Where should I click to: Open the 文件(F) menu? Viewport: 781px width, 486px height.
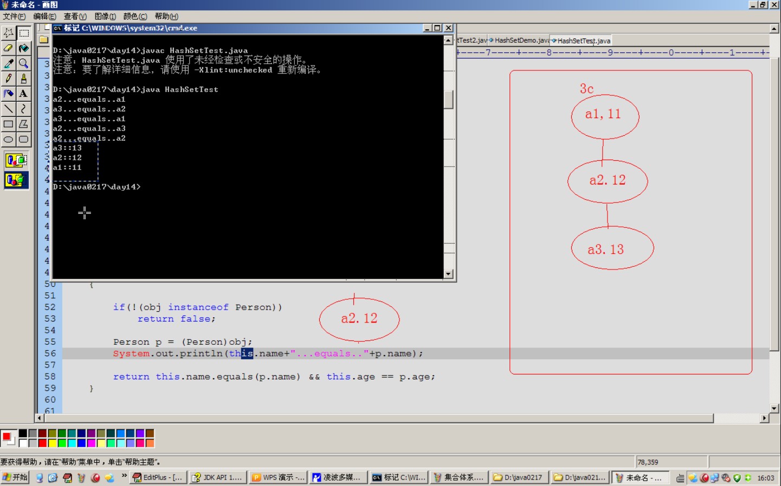tap(14, 16)
